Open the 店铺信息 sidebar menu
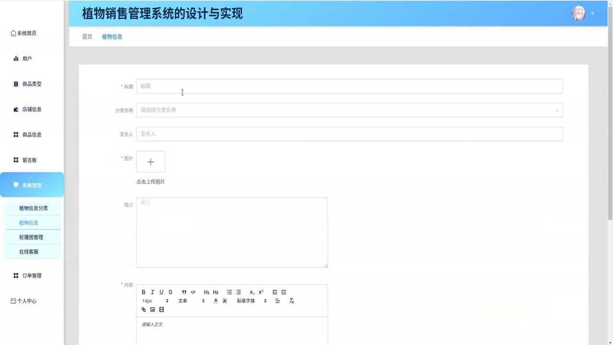Screen dimensions: 613x345 (32, 109)
